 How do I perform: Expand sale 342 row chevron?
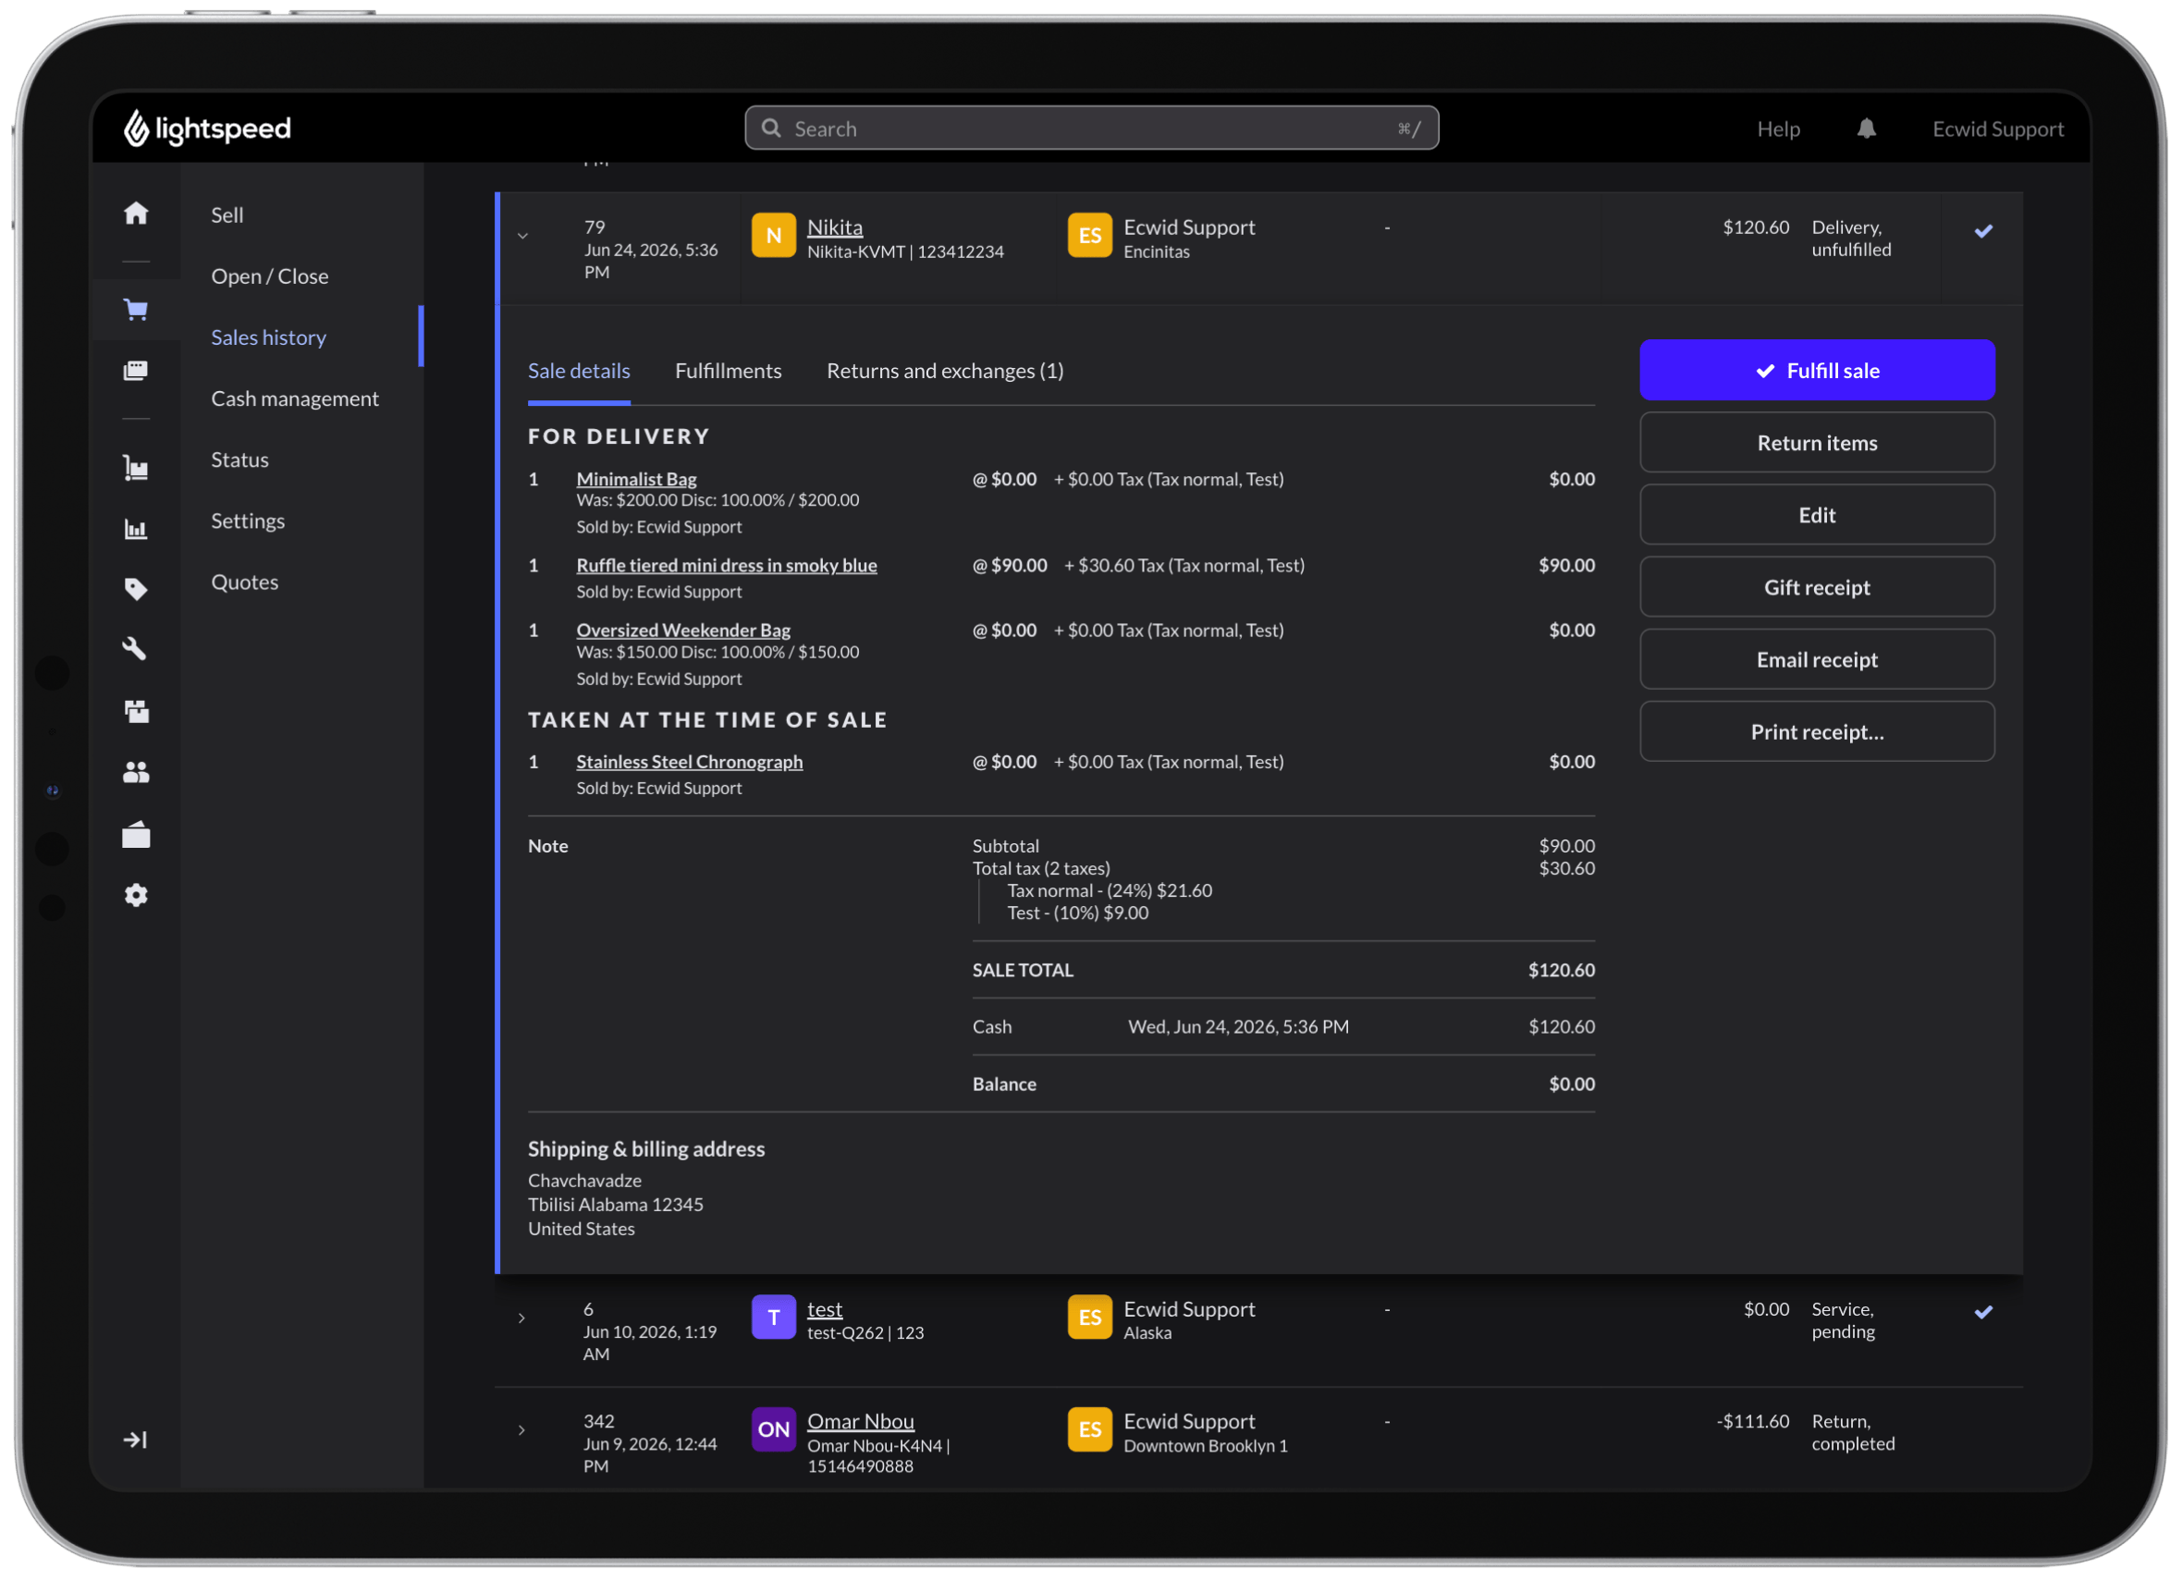coord(522,1432)
